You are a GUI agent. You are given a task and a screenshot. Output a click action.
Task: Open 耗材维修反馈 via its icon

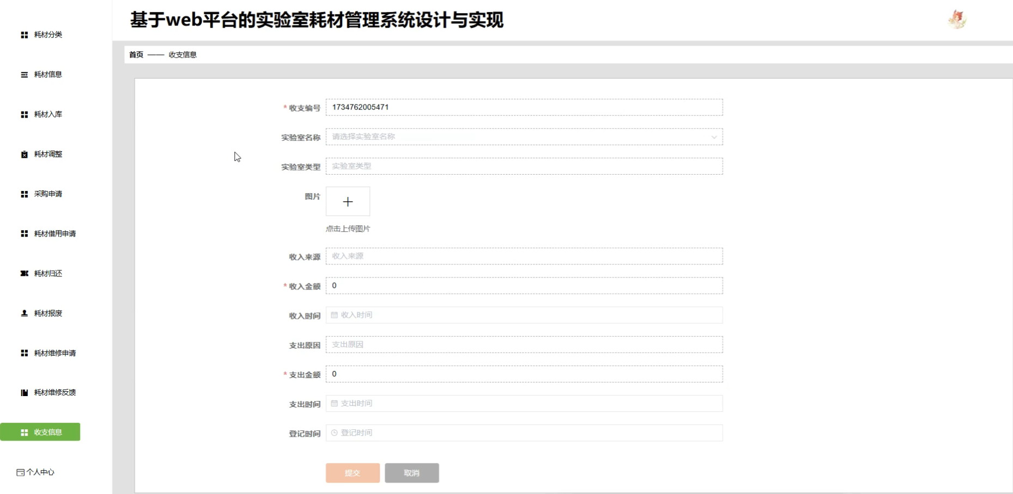(23, 392)
